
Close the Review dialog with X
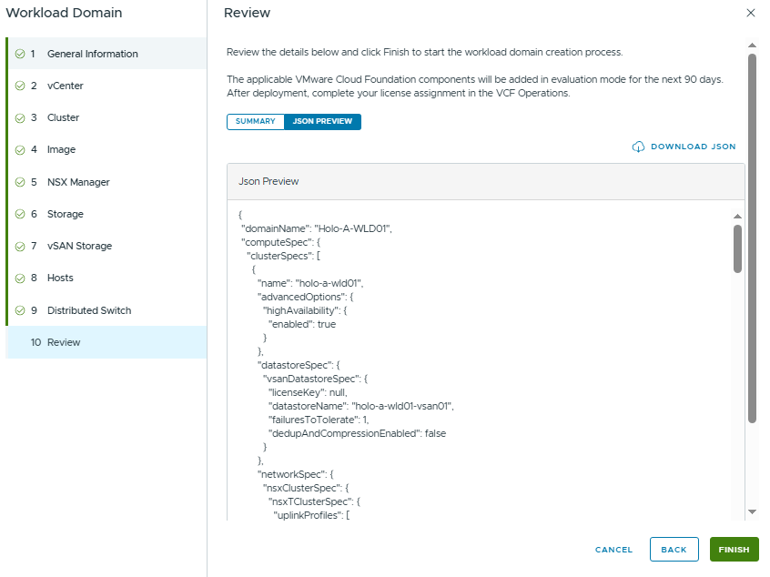(x=751, y=13)
